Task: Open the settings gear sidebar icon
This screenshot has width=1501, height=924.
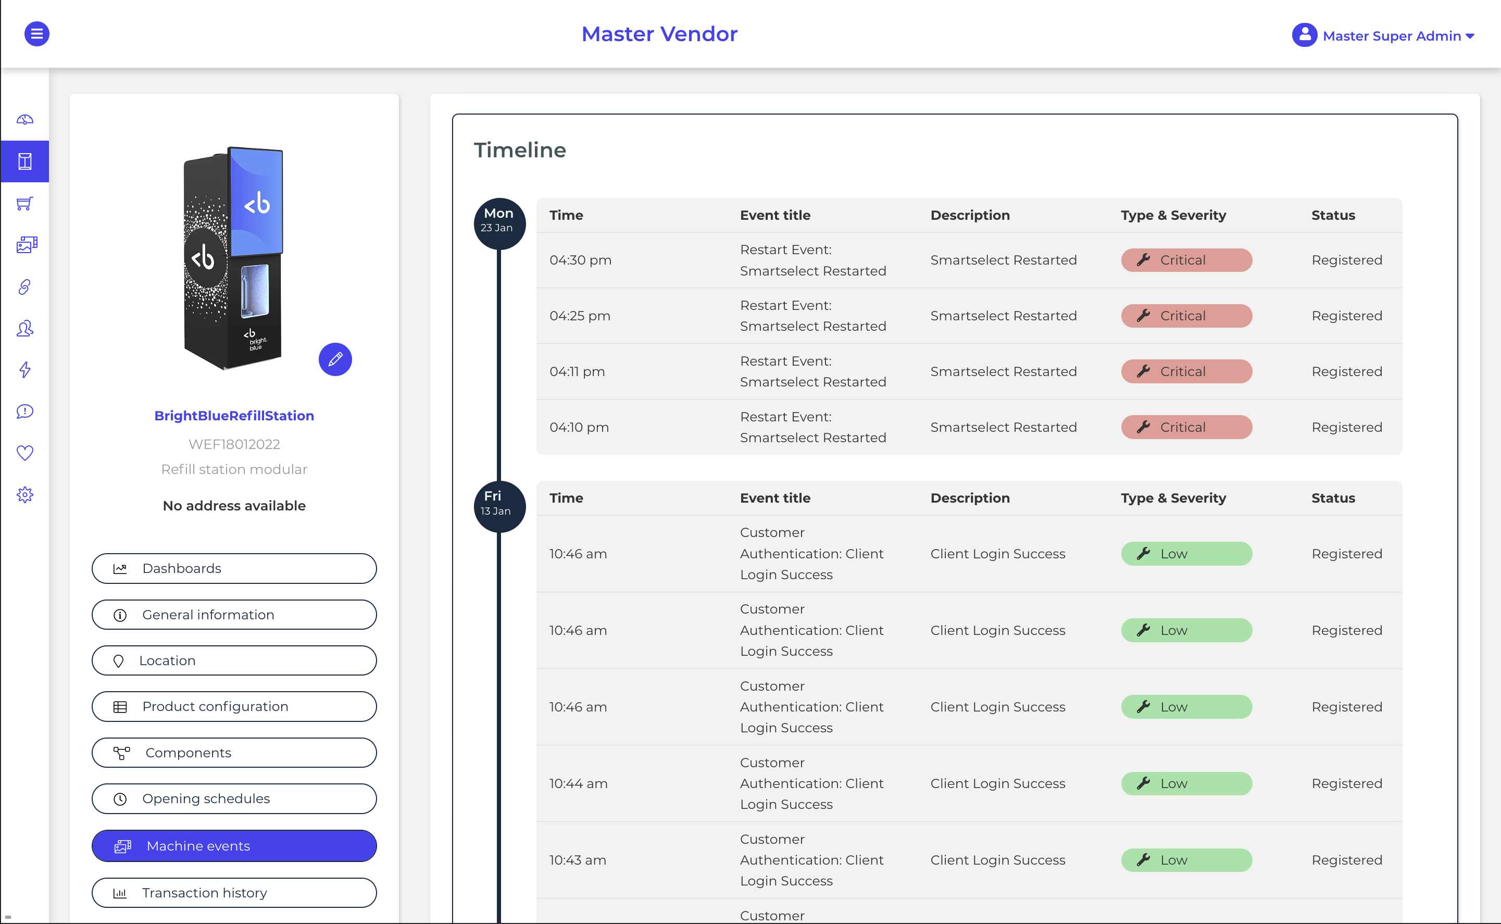Action: [x=25, y=494]
